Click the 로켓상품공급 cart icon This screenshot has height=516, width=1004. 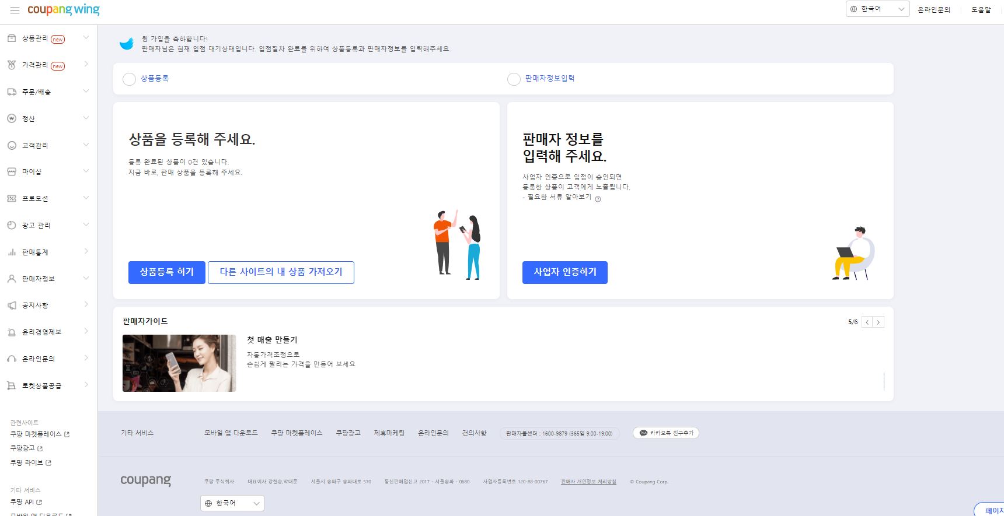pos(12,385)
